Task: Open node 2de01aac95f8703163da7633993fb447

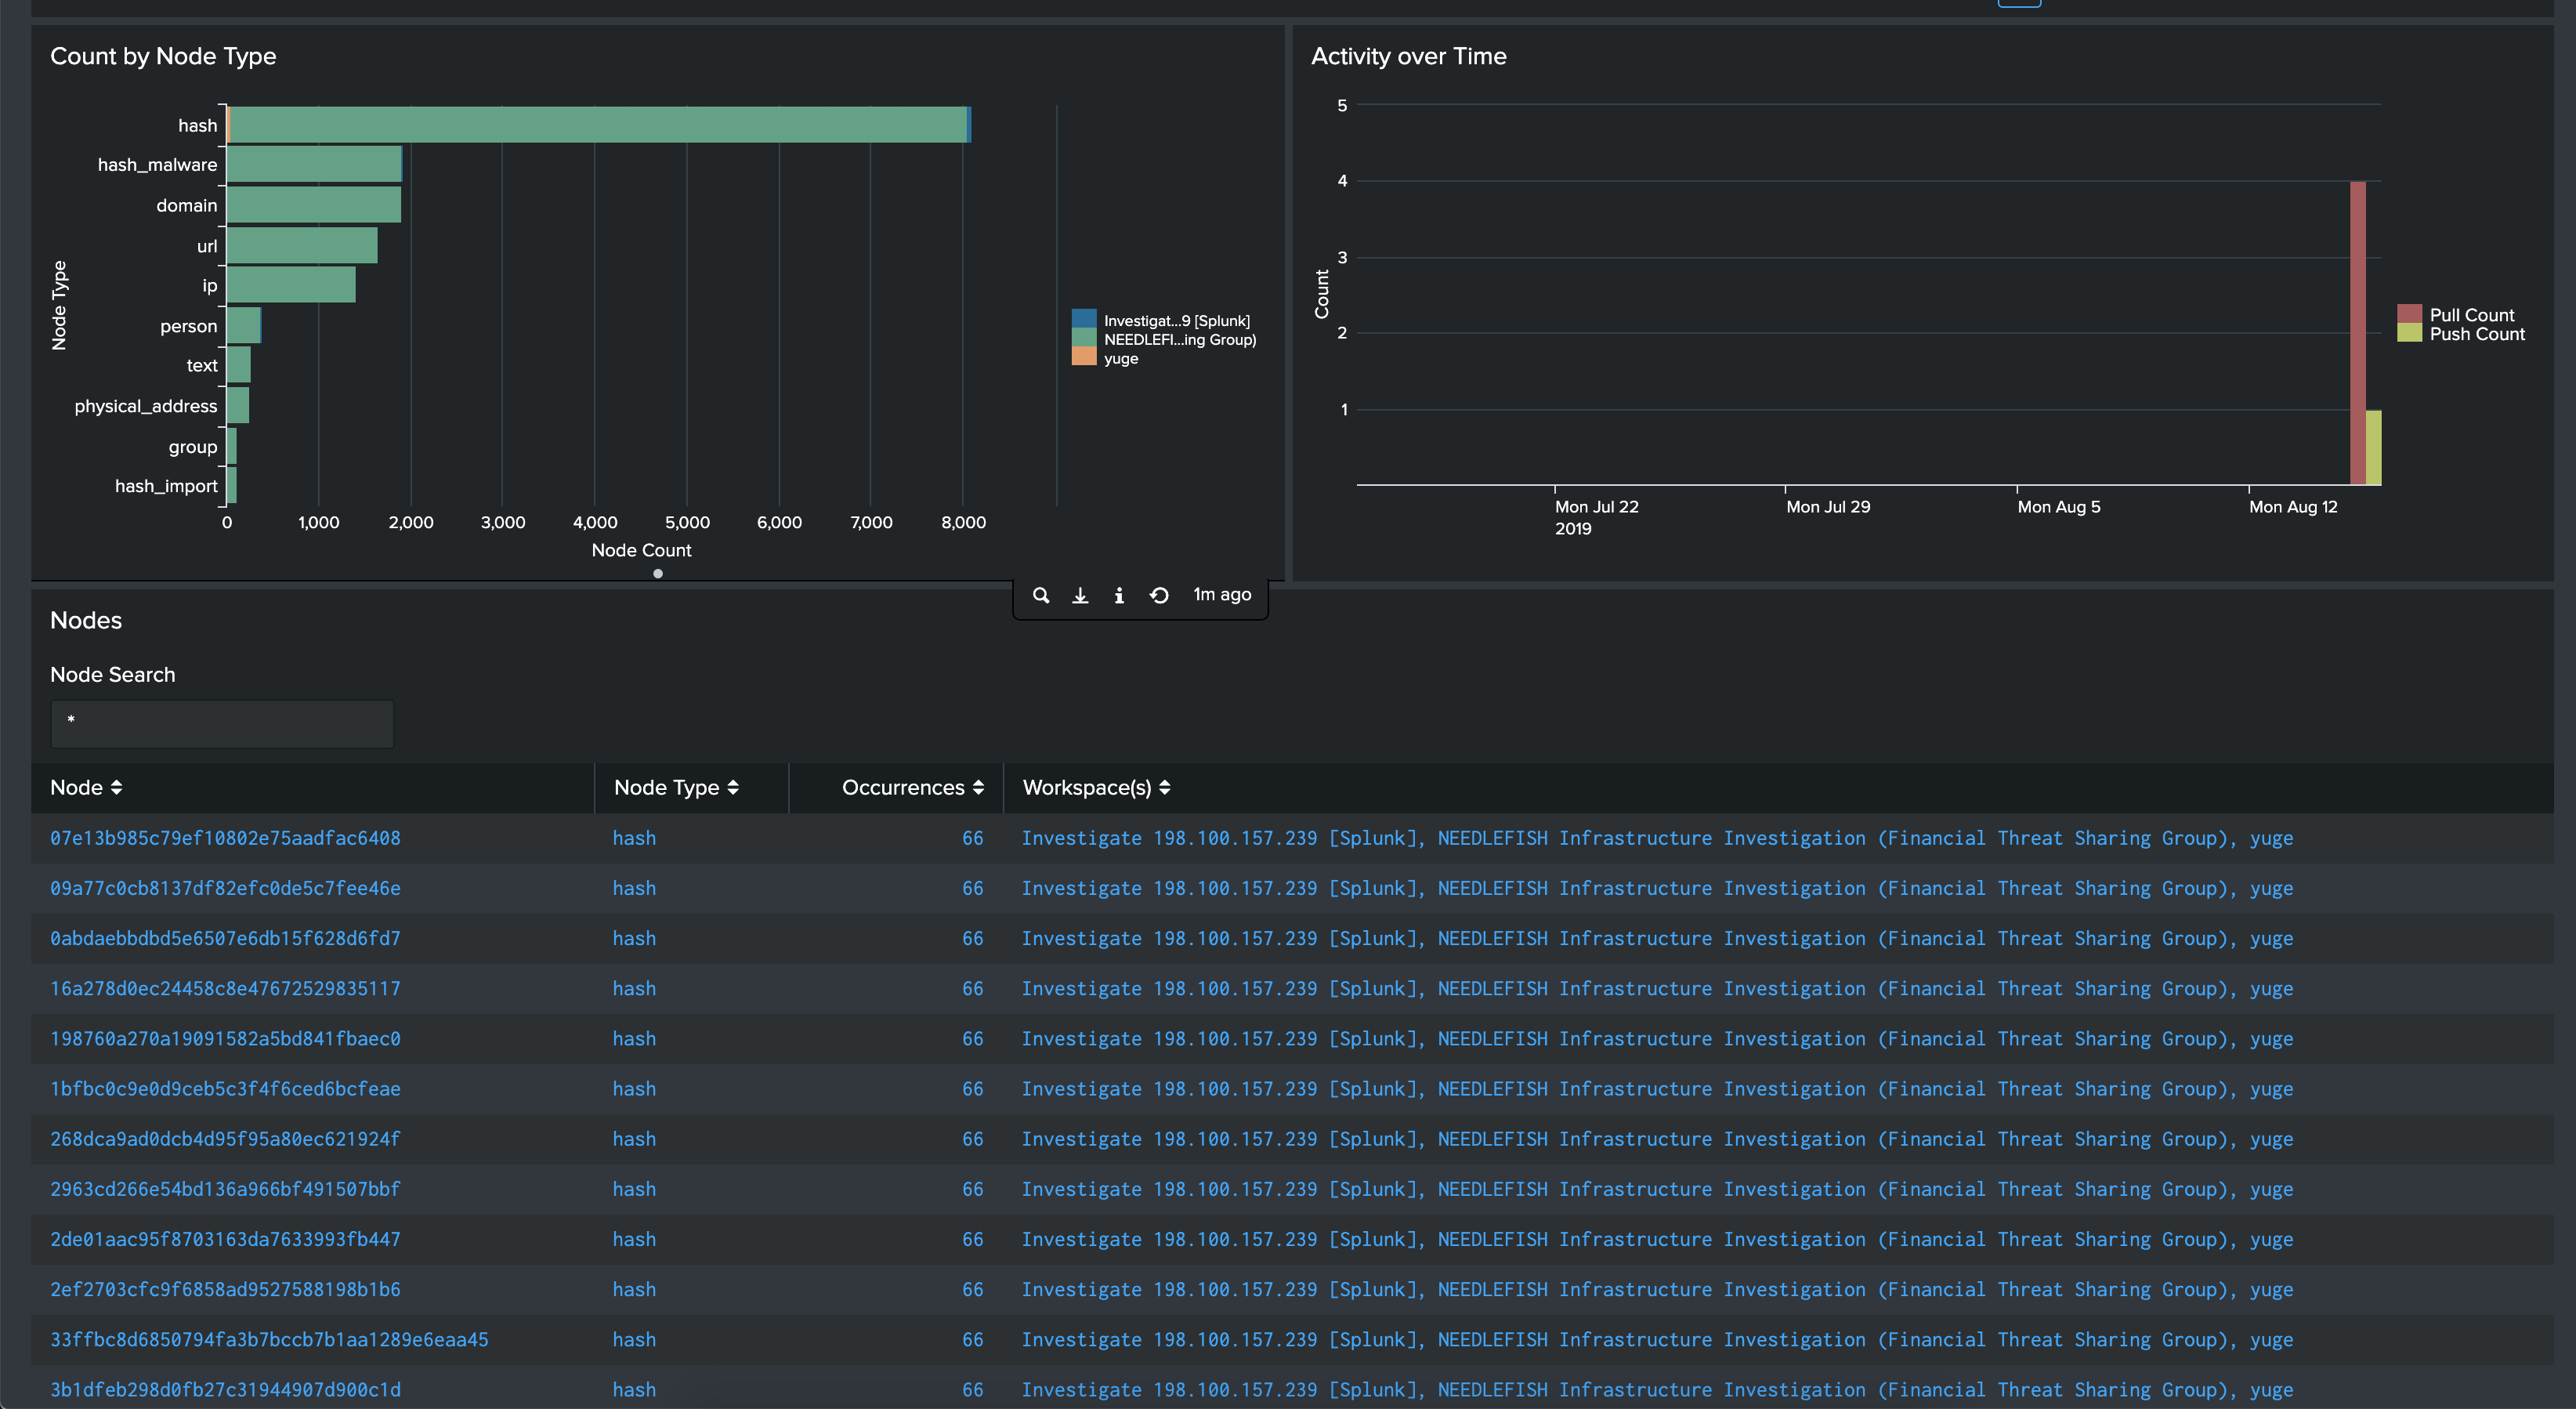Action: [225, 1239]
